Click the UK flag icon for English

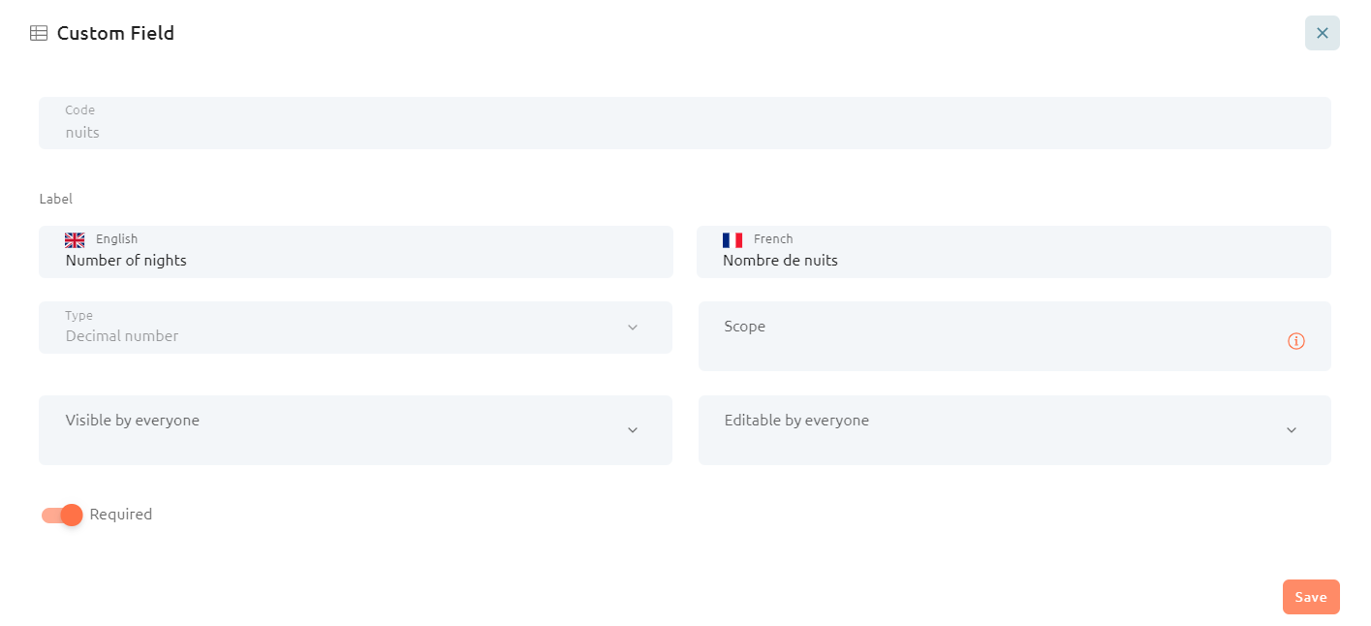click(x=75, y=239)
